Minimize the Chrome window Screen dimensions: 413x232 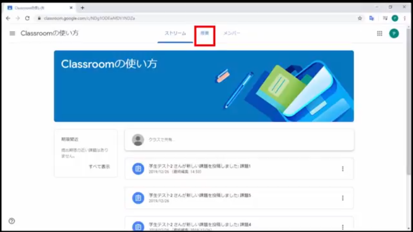(x=377, y=7)
